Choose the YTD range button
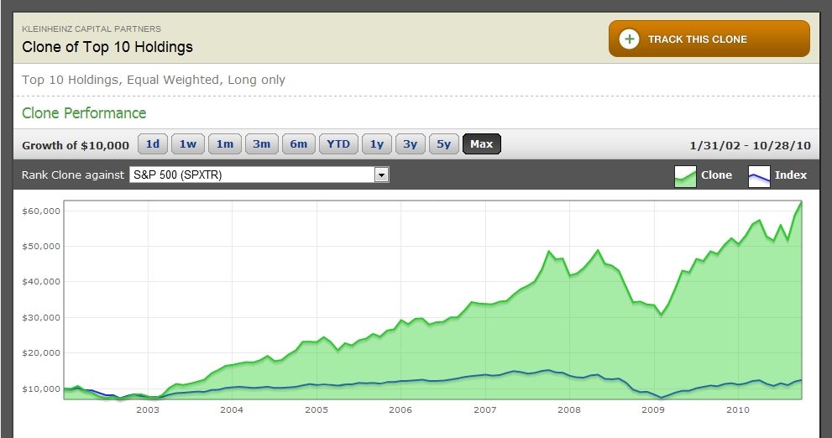This screenshot has height=438, width=832. (x=338, y=144)
